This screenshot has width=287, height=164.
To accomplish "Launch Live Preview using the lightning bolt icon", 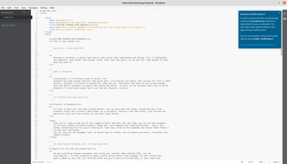I will coord(284,13).
